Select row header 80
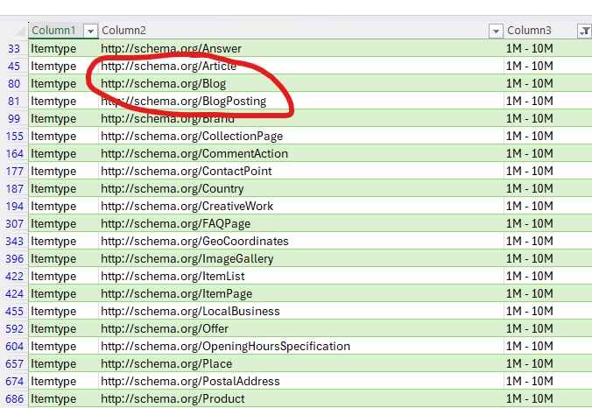This screenshot has height=408, width=592. click(x=14, y=83)
